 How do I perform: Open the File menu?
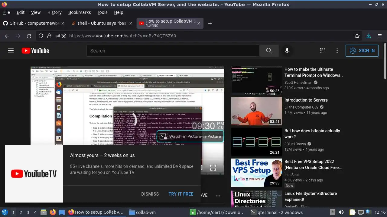[x=6, y=12]
